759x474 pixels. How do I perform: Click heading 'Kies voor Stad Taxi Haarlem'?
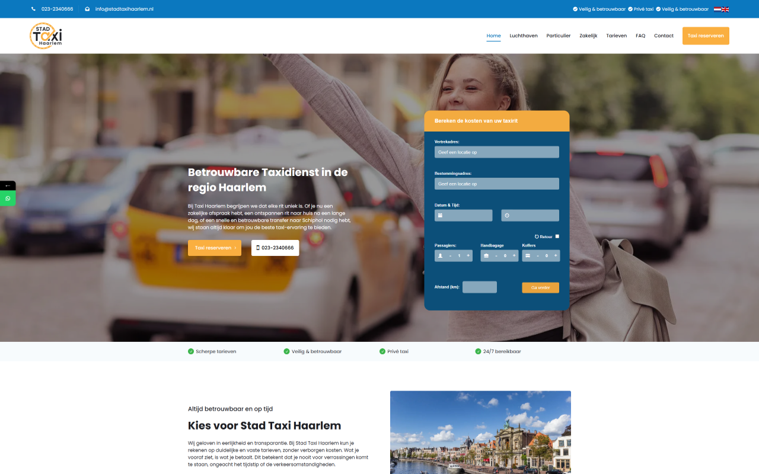pyautogui.click(x=264, y=425)
